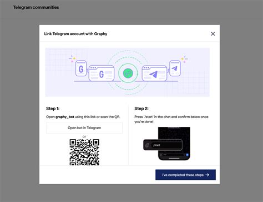Click the bold graphy_bot text
Viewport: 263px width, 202px height.
tap(65, 117)
